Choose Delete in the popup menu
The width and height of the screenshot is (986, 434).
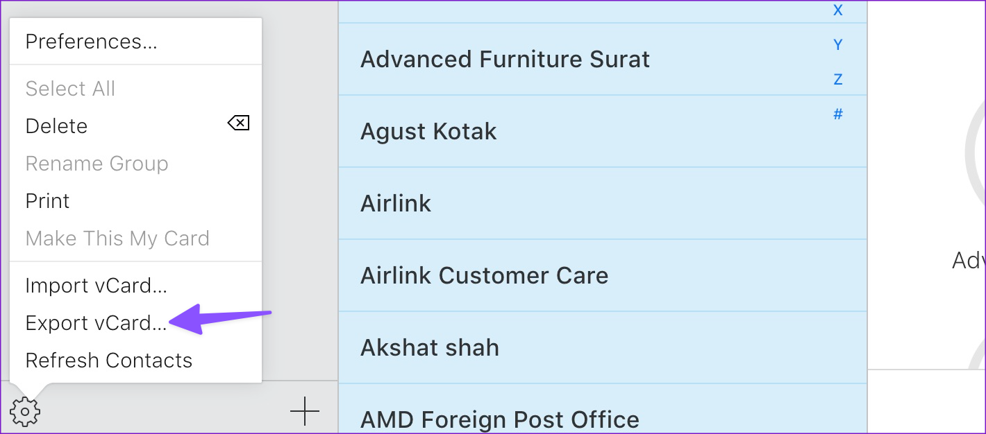pos(56,126)
